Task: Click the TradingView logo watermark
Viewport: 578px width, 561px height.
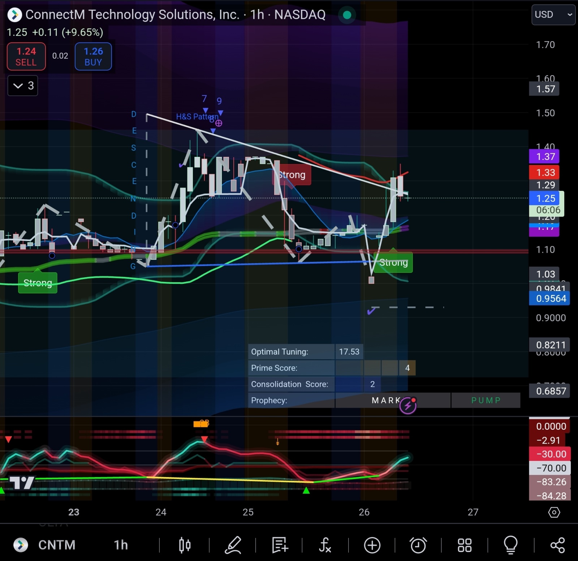Action: coord(22,482)
